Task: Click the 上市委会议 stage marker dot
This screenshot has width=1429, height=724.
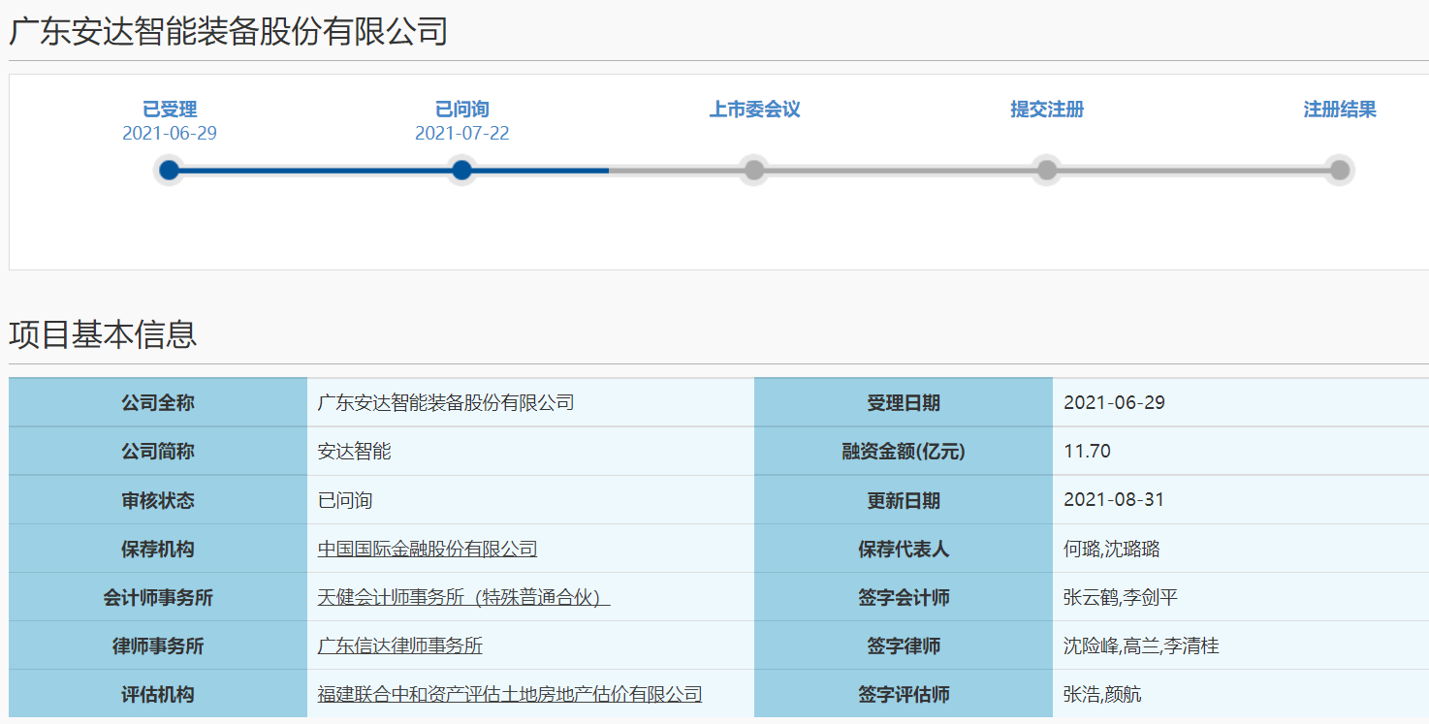Action: click(754, 170)
